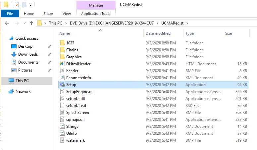Sort by the Type column header

click(190, 33)
